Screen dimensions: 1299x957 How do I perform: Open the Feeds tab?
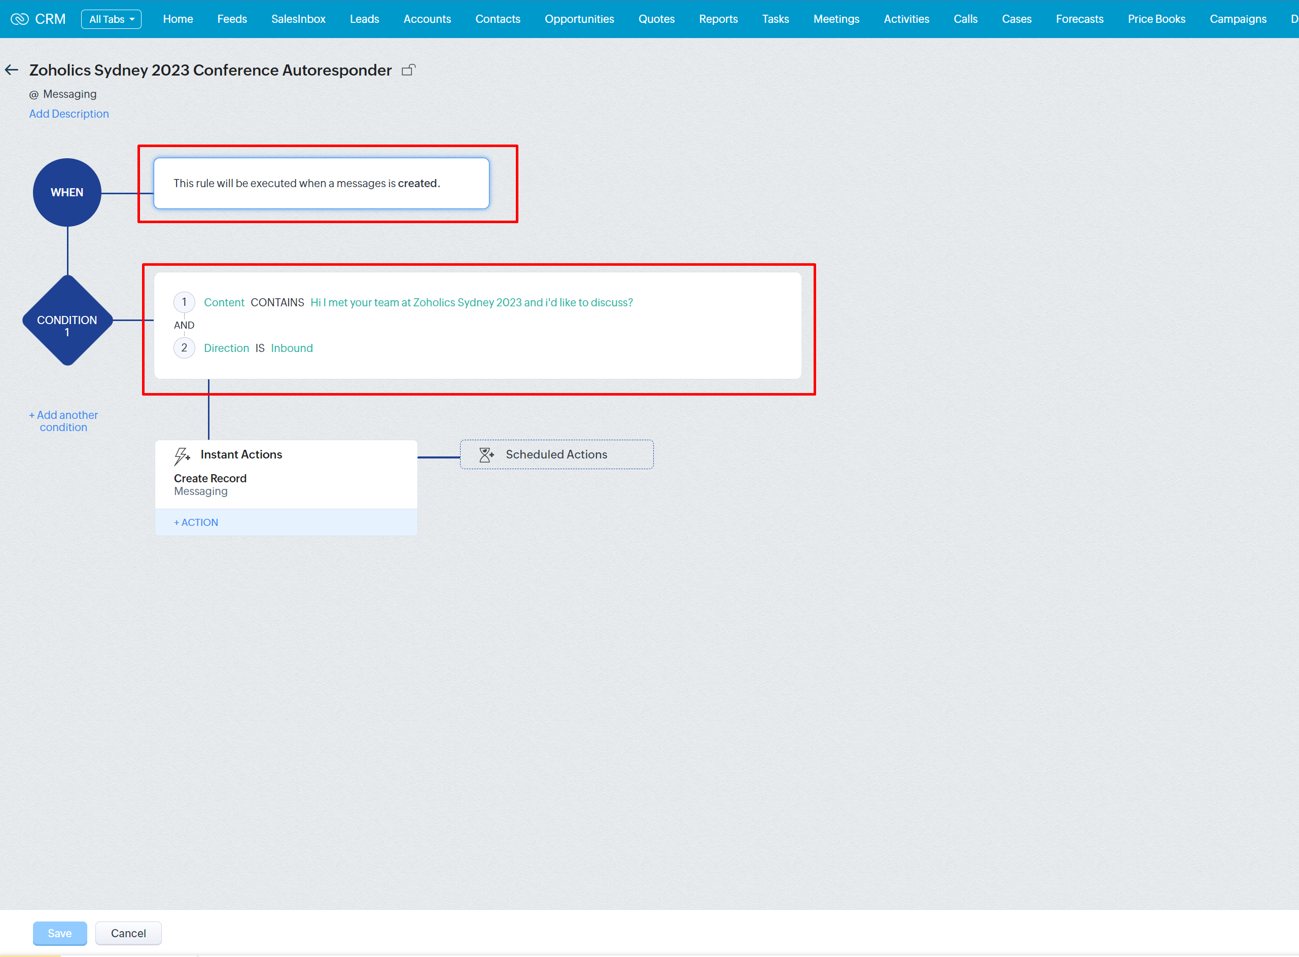pos(232,19)
